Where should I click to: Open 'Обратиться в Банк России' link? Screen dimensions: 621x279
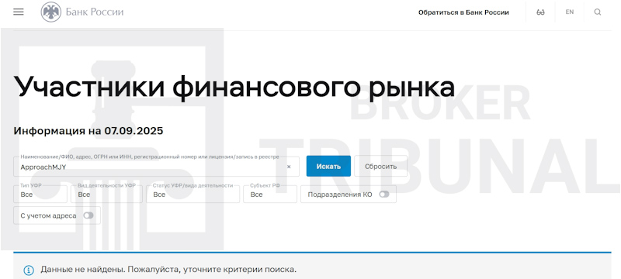(x=463, y=12)
